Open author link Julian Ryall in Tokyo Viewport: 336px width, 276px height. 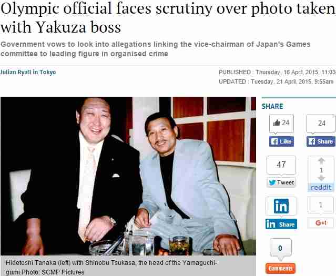28,72
